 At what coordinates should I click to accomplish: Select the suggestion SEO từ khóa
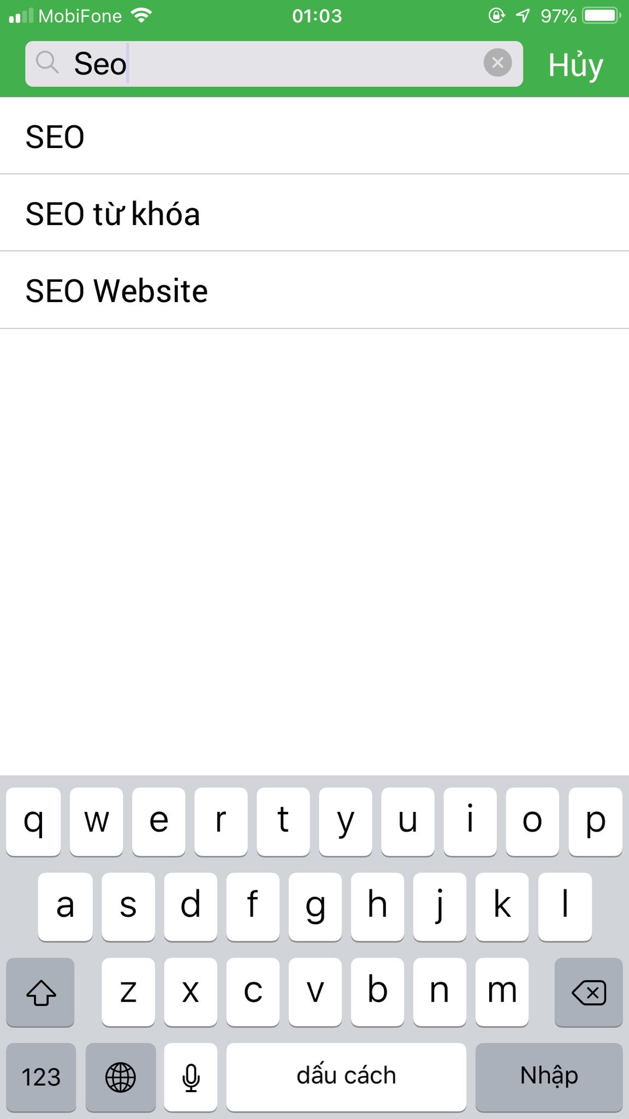(x=112, y=213)
